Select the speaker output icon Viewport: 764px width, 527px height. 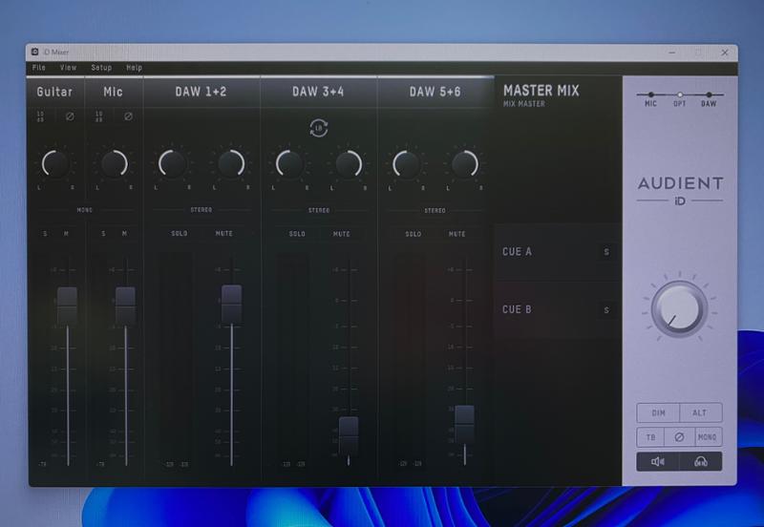658,462
